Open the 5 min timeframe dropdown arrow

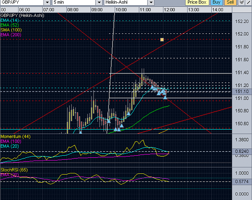[x=99, y=2]
